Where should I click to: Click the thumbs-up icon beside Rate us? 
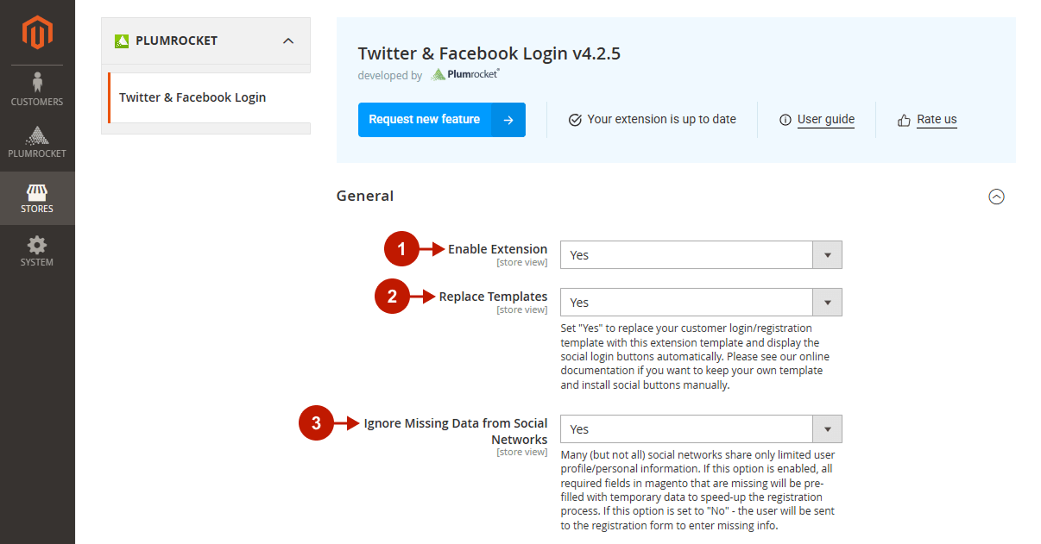click(904, 120)
